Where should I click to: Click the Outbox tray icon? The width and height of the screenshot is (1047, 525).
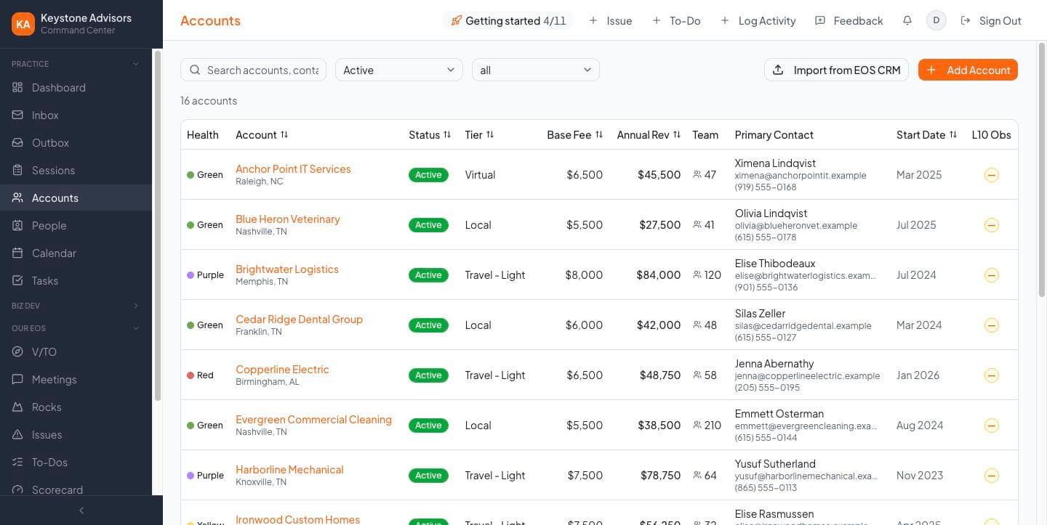point(17,143)
